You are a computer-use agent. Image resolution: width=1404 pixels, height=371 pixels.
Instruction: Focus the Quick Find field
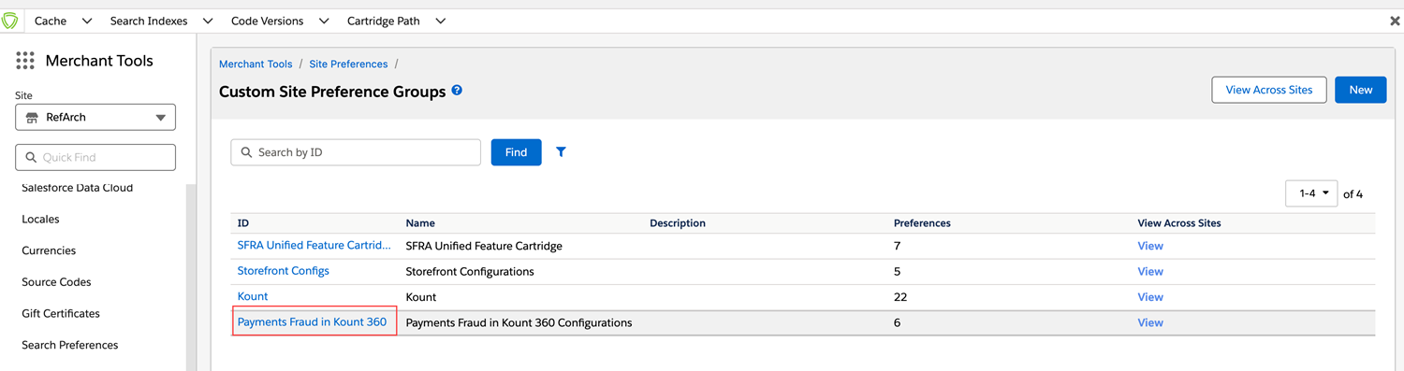pos(95,157)
